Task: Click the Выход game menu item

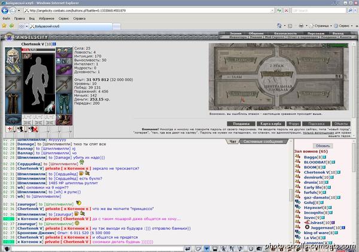Action: [x=338, y=34]
